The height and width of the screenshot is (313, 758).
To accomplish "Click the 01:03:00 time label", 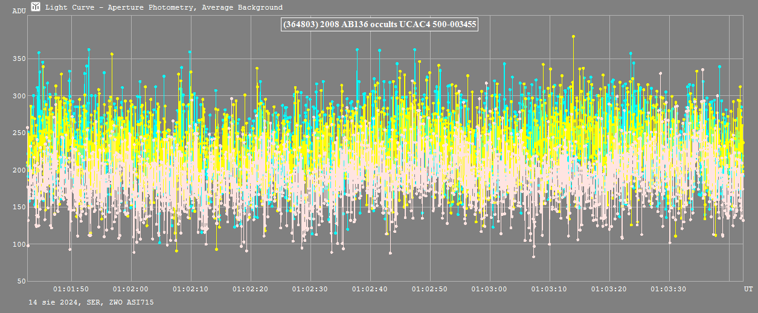I will pyautogui.click(x=490, y=289).
